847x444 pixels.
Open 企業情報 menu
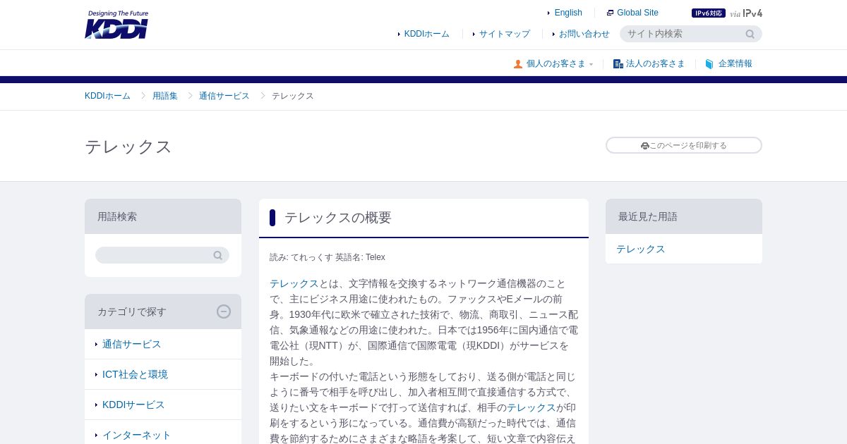(735, 63)
